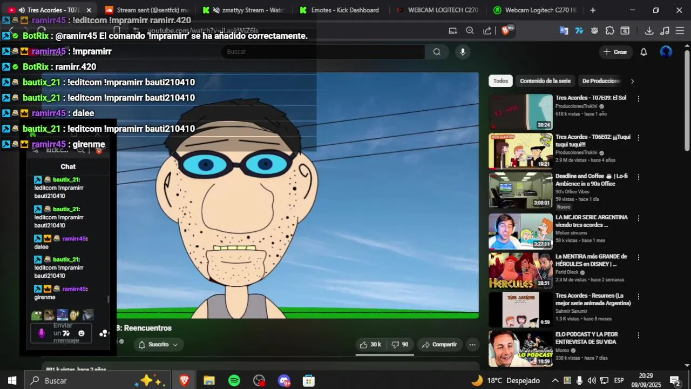The image size is (691, 389).
Task: Open the Brave hamburger main menu
Action: [x=680, y=31]
